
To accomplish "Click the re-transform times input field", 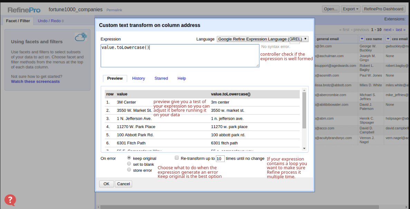I will click(221, 159).
